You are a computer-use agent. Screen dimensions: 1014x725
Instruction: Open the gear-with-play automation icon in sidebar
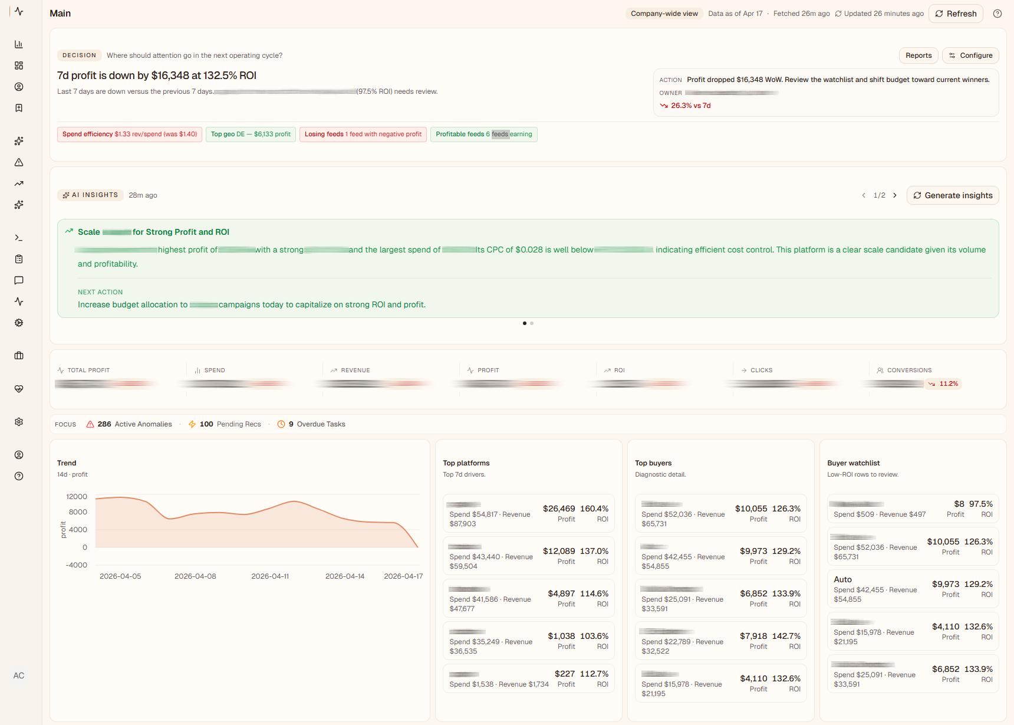coord(19,323)
